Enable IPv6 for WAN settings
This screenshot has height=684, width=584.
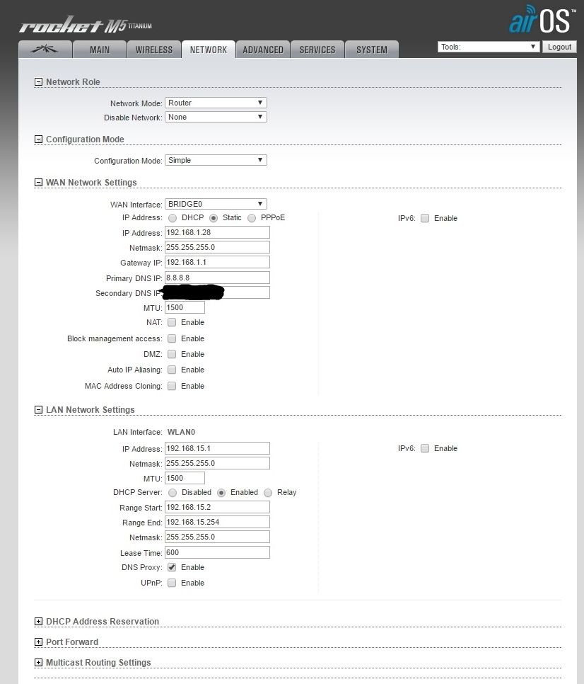[x=425, y=218]
